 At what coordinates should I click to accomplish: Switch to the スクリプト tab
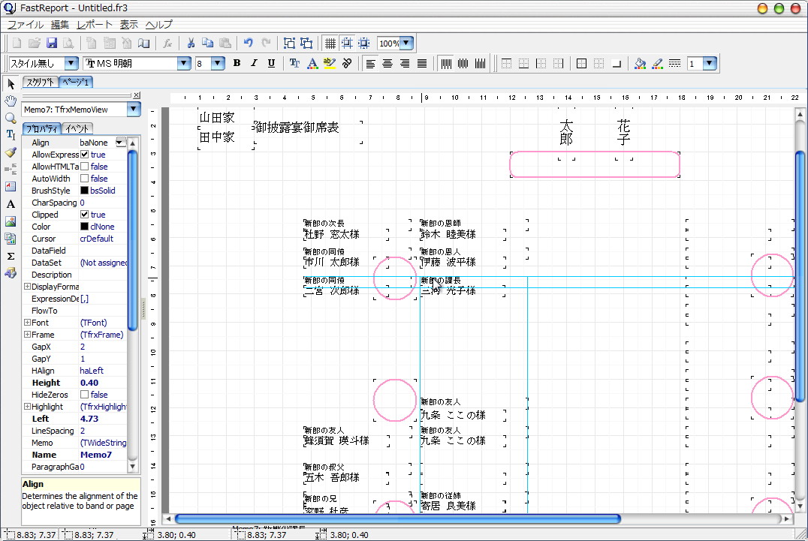click(x=40, y=83)
